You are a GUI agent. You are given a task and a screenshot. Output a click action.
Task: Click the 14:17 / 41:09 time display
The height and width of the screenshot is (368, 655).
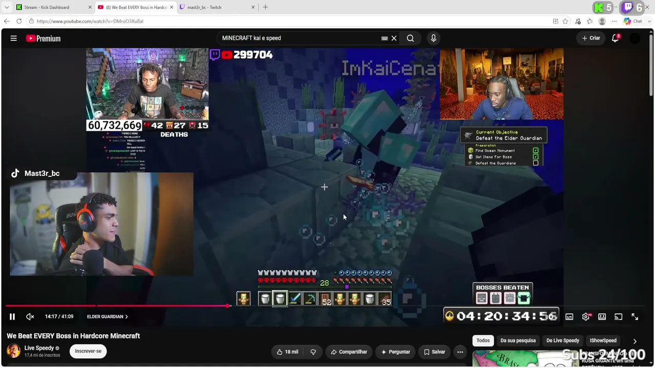pyautogui.click(x=59, y=317)
